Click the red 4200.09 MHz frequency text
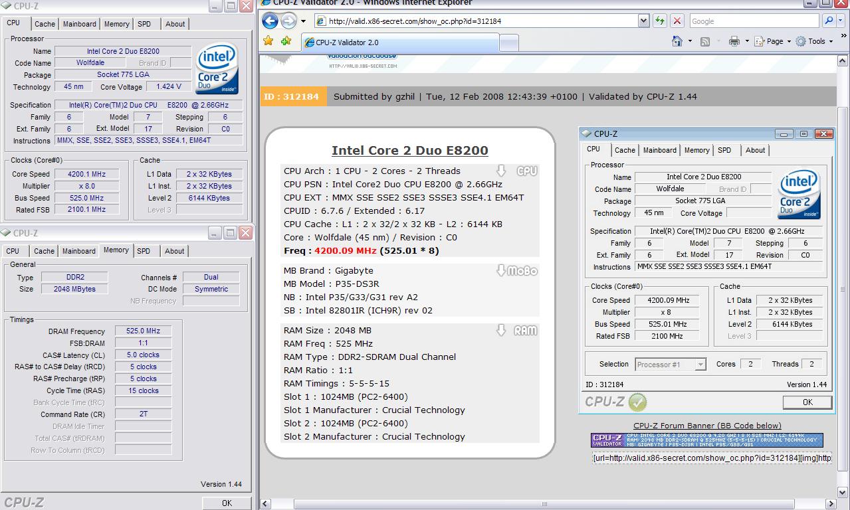 [x=346, y=250]
